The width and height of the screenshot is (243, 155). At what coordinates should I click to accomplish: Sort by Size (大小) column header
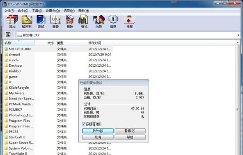pyautogui.click(x=45, y=43)
